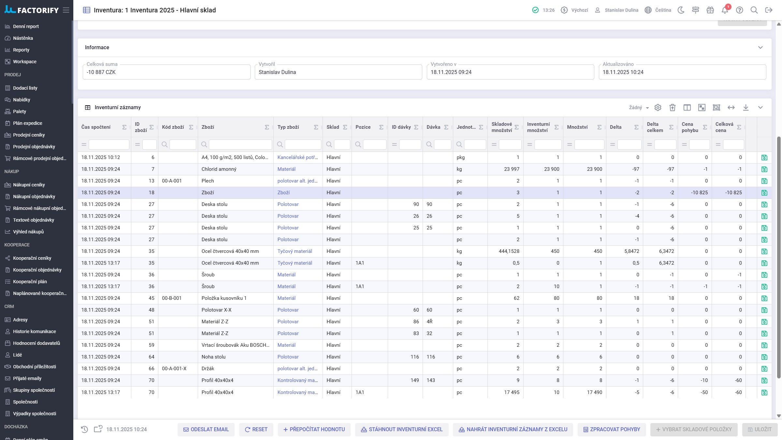
Task: Save the Chlorid amonný row
Action: tap(764, 169)
